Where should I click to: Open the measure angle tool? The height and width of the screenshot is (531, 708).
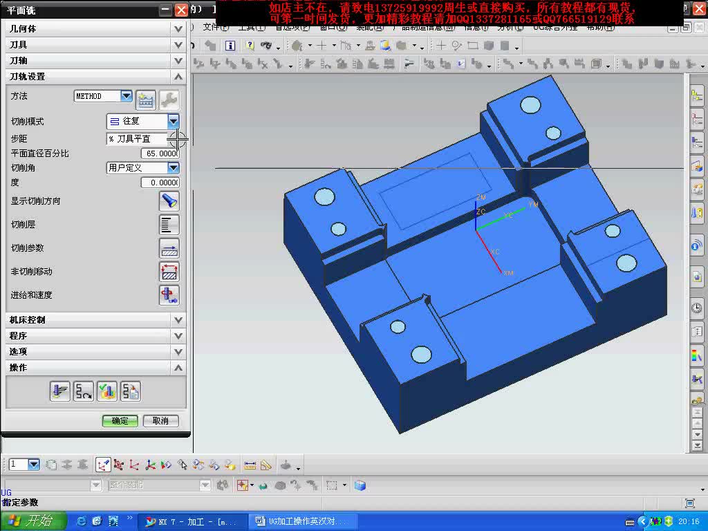[x=266, y=465]
